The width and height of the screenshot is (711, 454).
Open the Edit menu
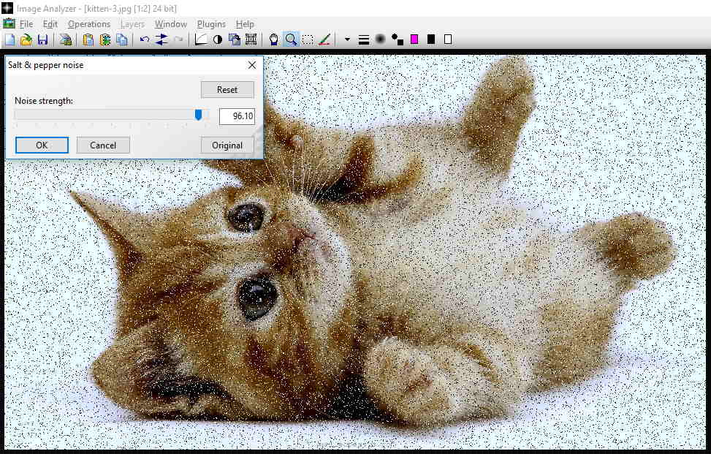click(50, 24)
